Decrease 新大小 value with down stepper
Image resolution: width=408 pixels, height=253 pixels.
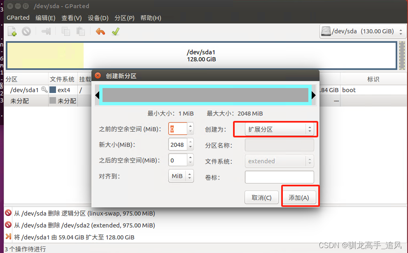click(x=190, y=148)
